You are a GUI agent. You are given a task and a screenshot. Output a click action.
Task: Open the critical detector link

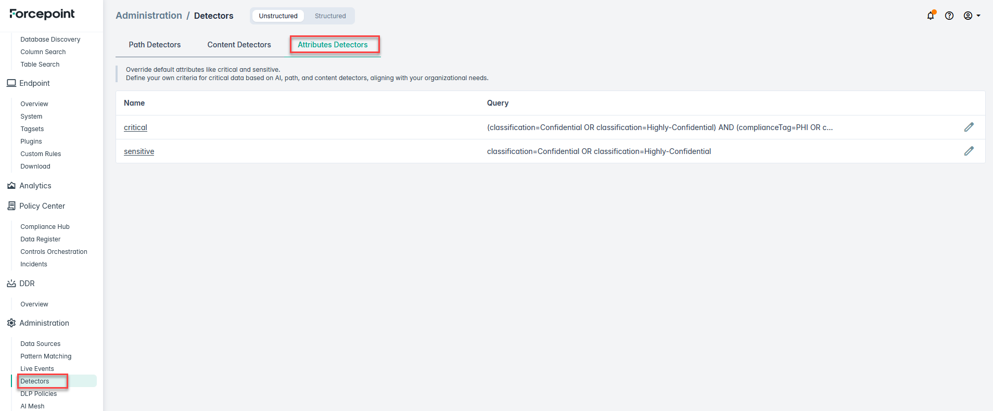135,127
